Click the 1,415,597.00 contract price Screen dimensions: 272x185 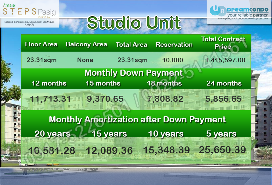pyautogui.click(x=225, y=60)
